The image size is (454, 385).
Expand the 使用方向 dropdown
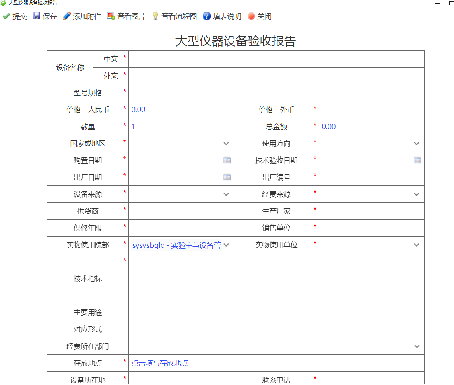pyautogui.click(x=417, y=144)
